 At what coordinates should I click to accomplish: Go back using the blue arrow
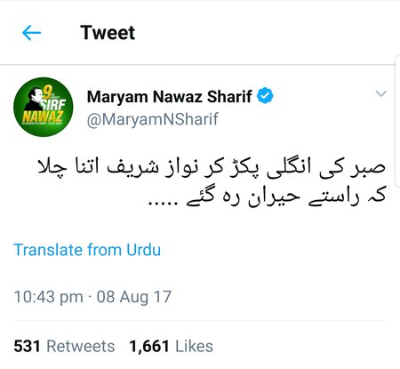pos(31,33)
